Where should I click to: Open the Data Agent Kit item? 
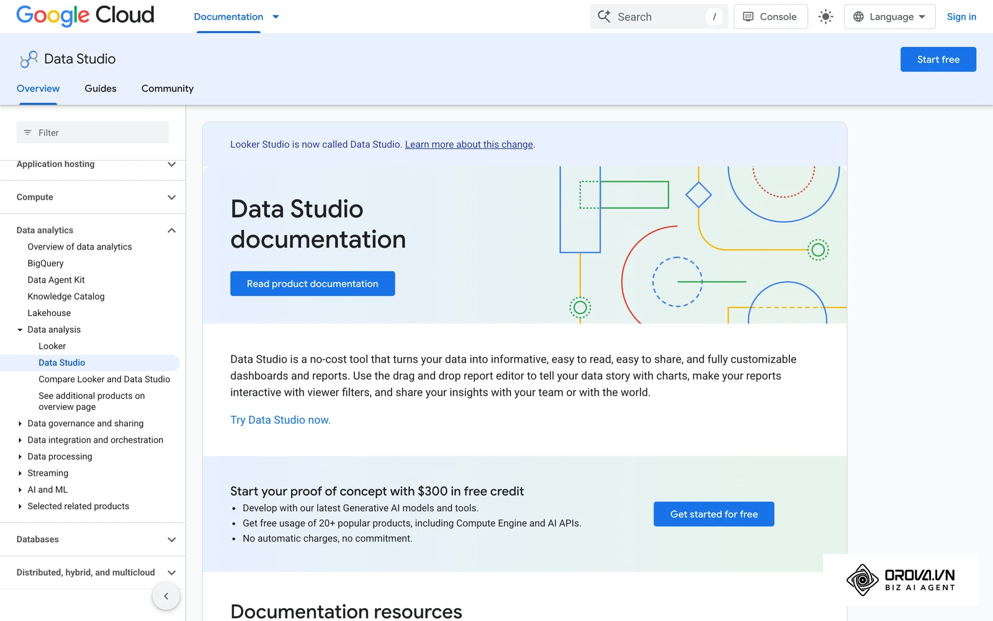pyautogui.click(x=56, y=280)
